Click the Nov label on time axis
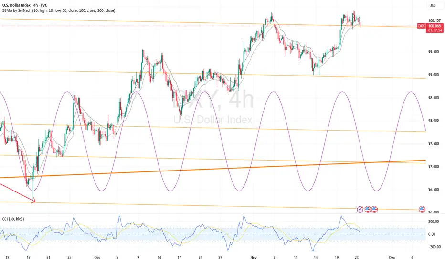This screenshot has width=445, height=262. point(254,257)
